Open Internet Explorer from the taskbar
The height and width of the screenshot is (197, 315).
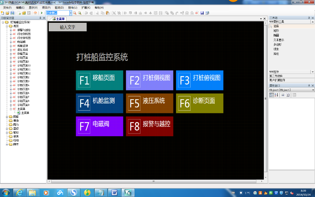20,192
